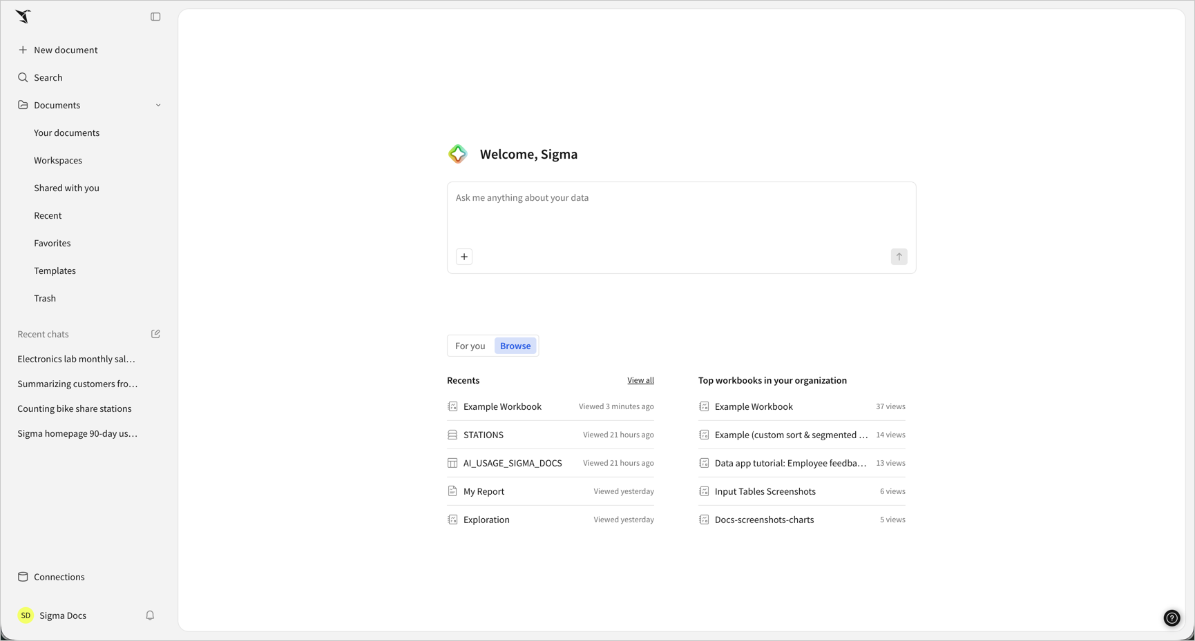Screen dimensions: 1195x641
Task: Open chat Summarizing customers fro…
Action: [x=77, y=384]
